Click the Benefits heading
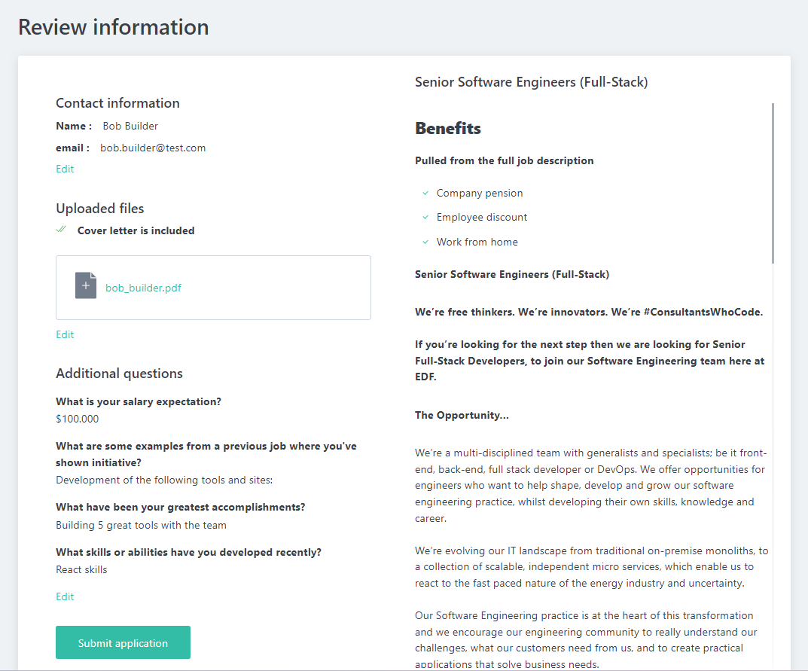 [x=448, y=129]
